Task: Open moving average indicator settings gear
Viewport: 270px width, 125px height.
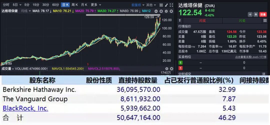Action: (166, 11)
